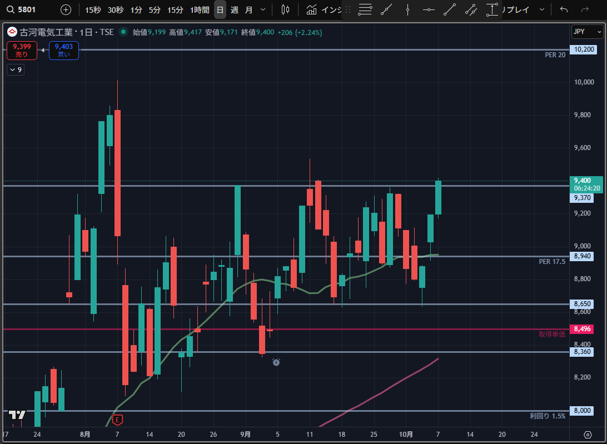Click the add symbol plus icon
Screen dimensions: 607x444
(x=66, y=9)
